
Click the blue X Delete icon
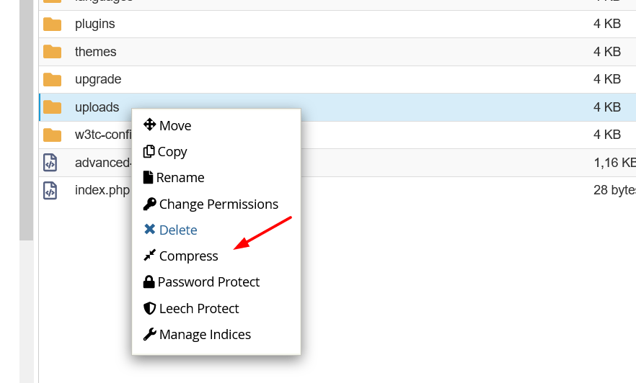(150, 230)
